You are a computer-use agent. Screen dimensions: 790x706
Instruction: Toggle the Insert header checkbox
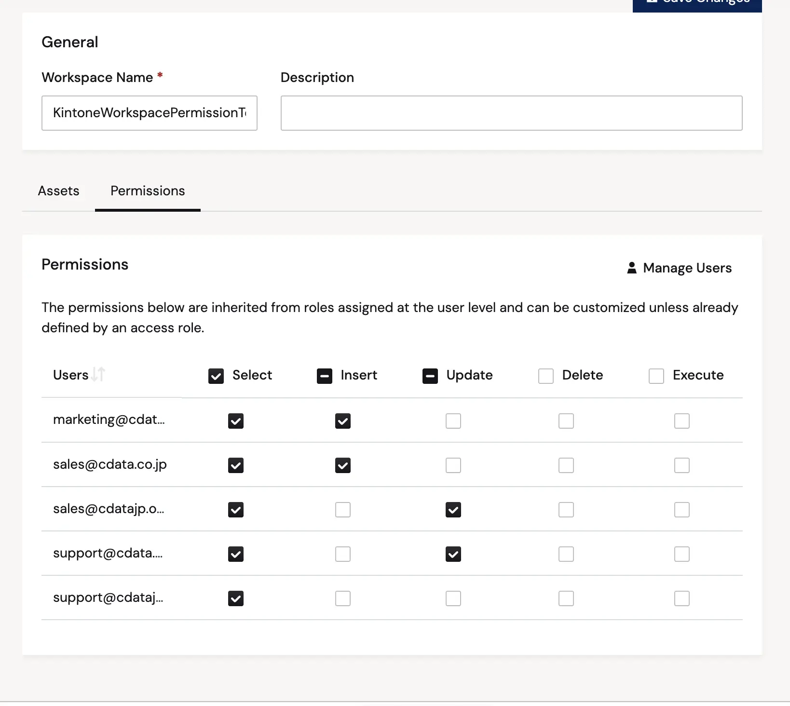coord(325,376)
